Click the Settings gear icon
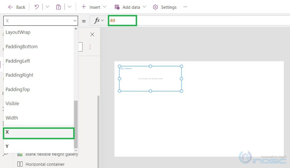This screenshot has height=168, width=290. [x=155, y=7]
